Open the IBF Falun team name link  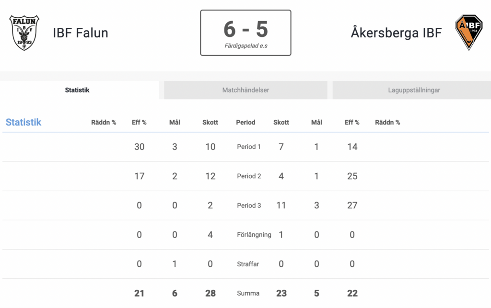[x=81, y=33]
